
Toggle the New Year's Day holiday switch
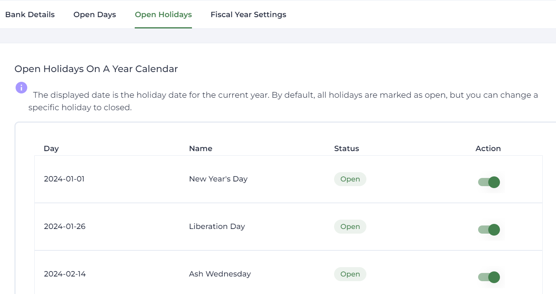point(489,182)
